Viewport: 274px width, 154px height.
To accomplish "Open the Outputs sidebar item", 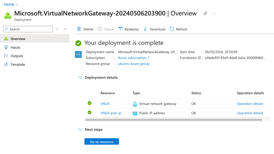I will (x=17, y=56).
